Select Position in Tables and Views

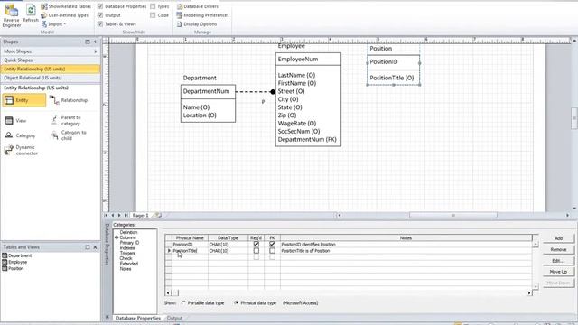(x=14, y=269)
